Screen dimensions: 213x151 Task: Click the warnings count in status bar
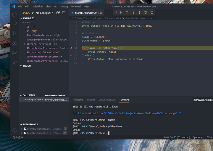click(20, 137)
